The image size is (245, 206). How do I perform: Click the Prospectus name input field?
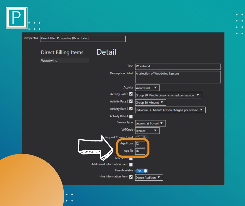83,39
